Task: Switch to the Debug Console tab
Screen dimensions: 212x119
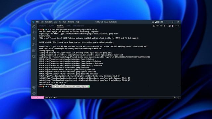Action: pyautogui.click(x=79, y=26)
